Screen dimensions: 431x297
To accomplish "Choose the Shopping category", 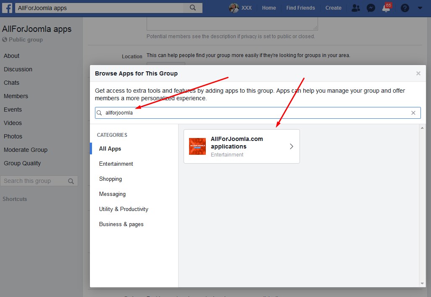I will (110, 179).
